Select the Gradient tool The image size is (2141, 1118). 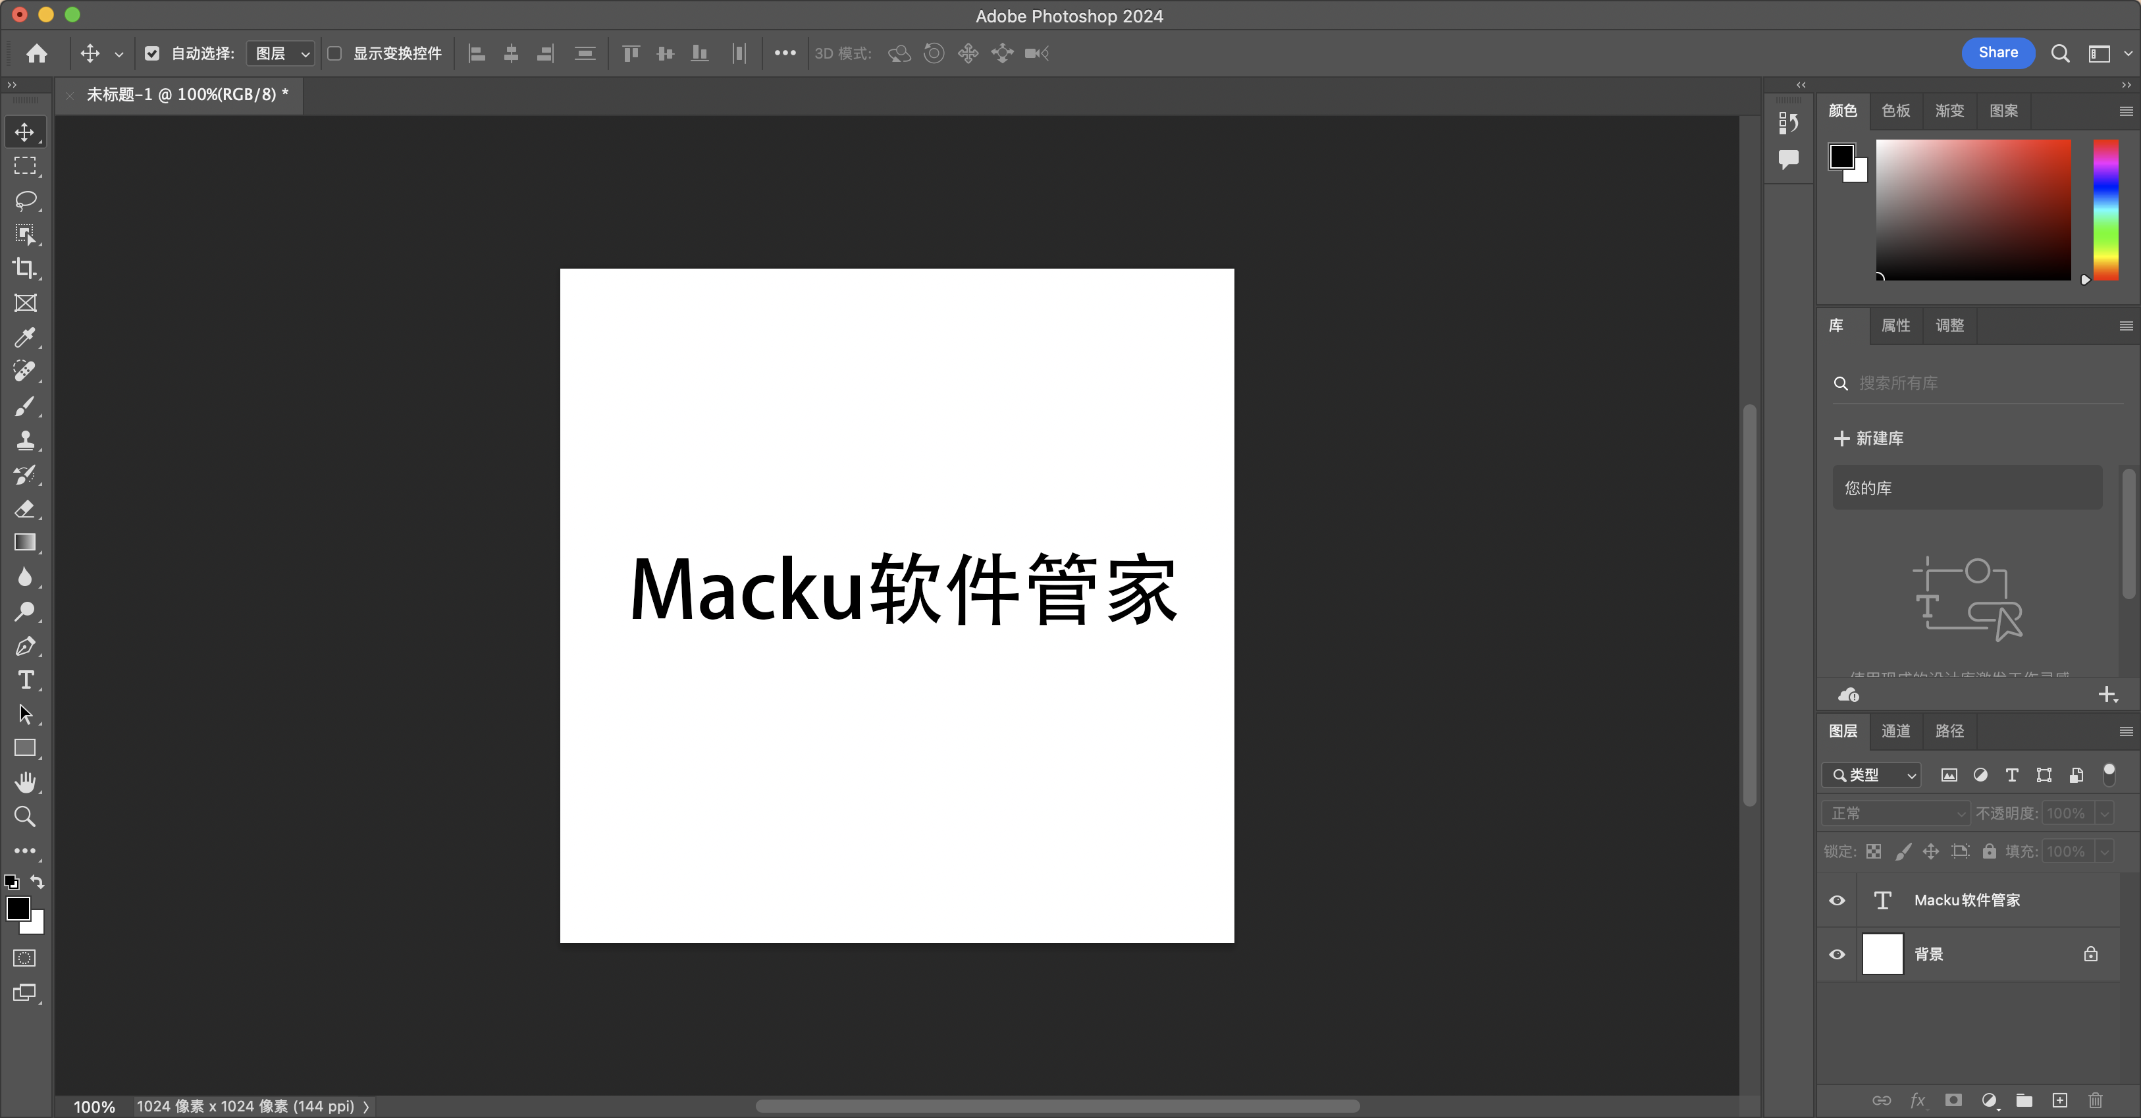[25, 543]
